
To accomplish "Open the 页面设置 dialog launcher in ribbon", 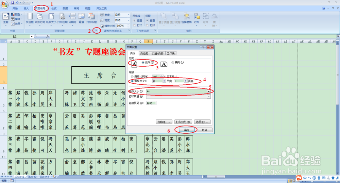I will pyautogui.click(x=96, y=31).
